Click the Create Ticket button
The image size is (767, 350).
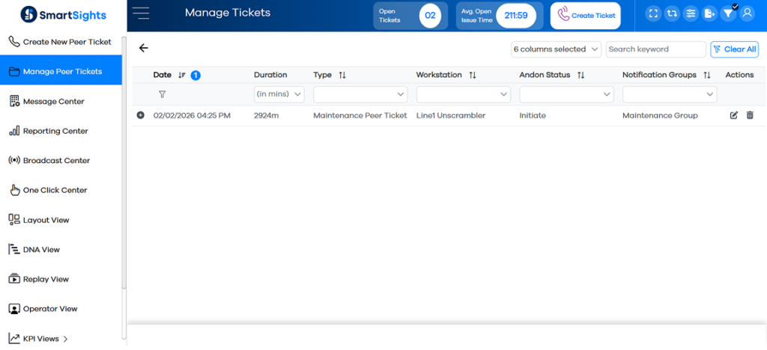point(585,16)
